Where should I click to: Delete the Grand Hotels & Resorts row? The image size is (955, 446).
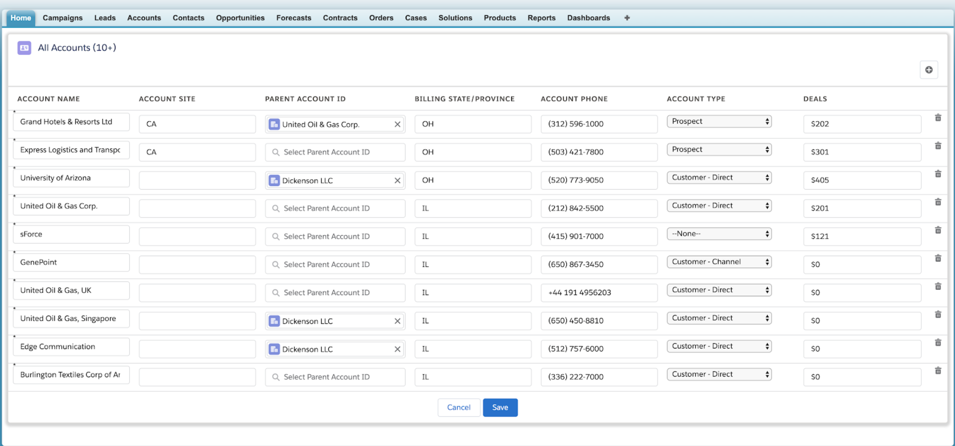point(938,118)
